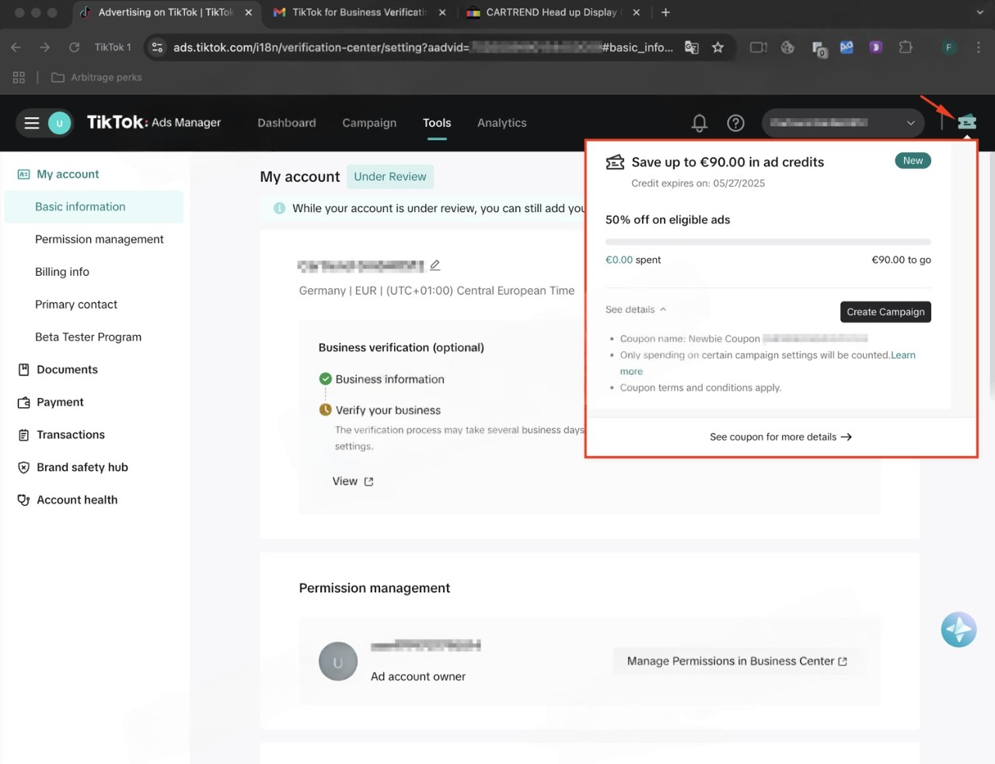Open the tab search chevron
This screenshot has height=764, width=995.
tap(979, 12)
